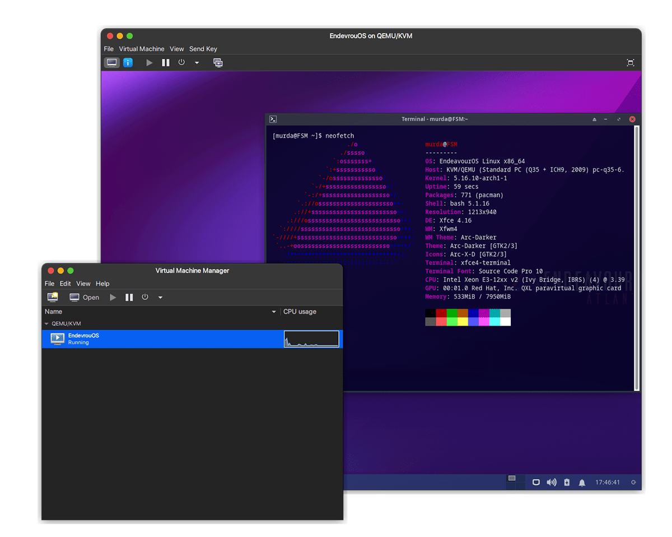
Task: Click the fullscreen icon in the viewer toolbar
Action: point(631,62)
